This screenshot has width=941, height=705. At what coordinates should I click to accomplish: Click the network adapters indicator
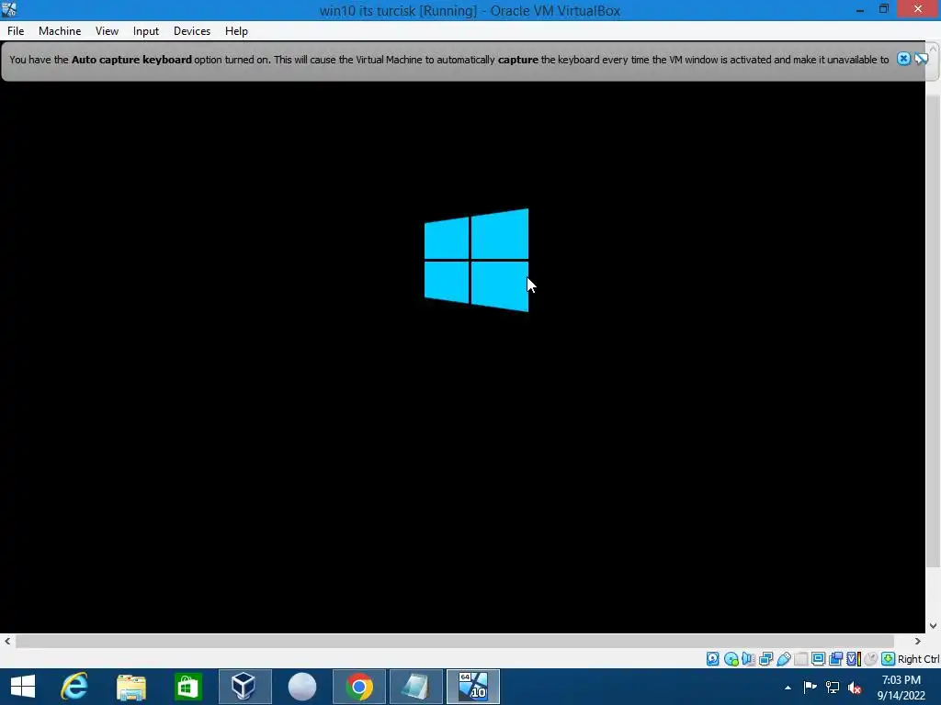(x=765, y=659)
